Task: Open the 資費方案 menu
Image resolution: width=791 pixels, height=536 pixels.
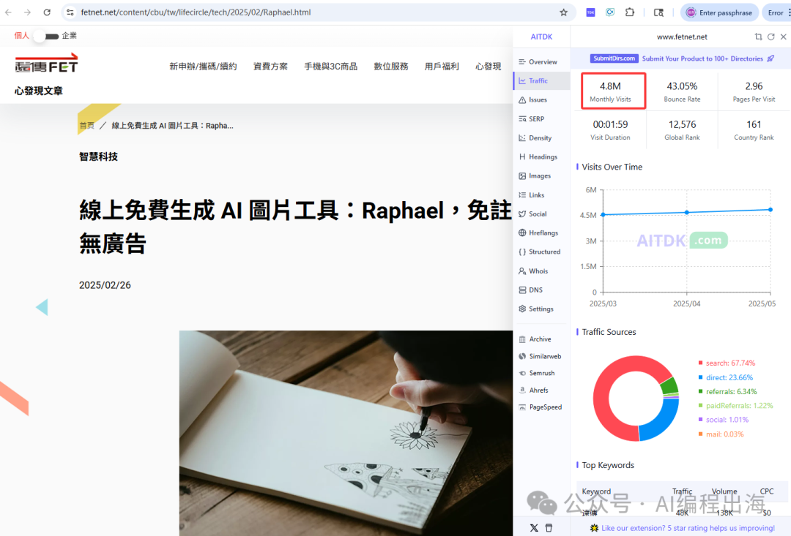Action: click(270, 67)
